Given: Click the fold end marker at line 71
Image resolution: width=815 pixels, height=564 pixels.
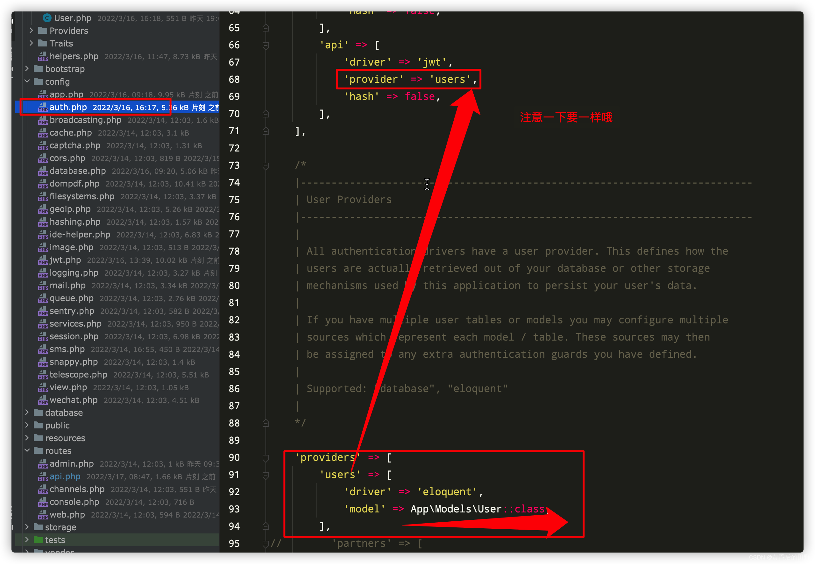Looking at the screenshot, I should point(266,131).
